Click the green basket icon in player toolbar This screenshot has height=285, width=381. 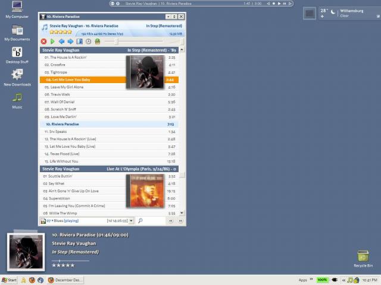click(98, 42)
